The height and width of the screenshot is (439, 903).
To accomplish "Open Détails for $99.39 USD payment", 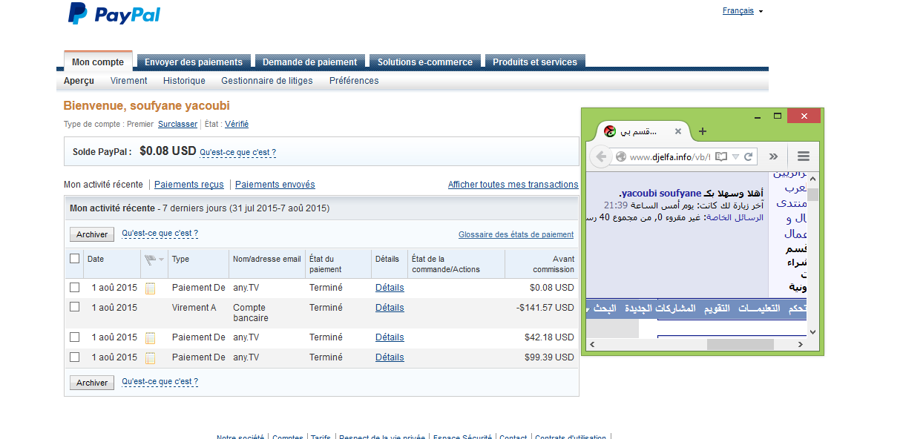I will click(390, 357).
